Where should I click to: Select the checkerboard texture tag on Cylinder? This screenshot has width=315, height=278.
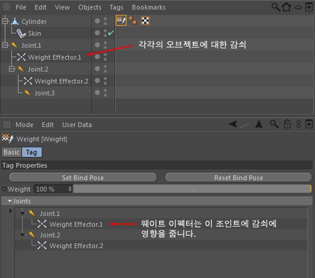click(x=145, y=21)
